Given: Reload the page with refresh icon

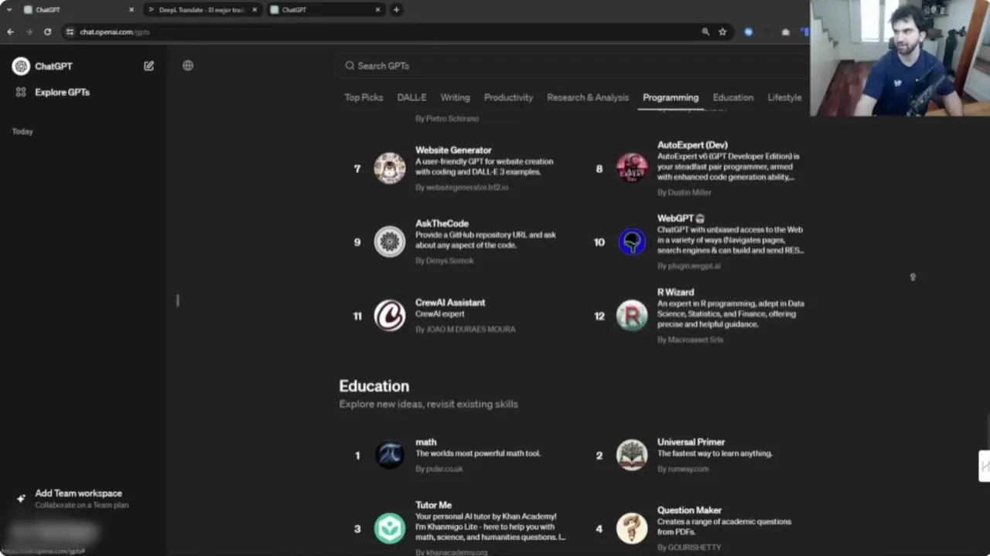Looking at the screenshot, I should pos(47,32).
